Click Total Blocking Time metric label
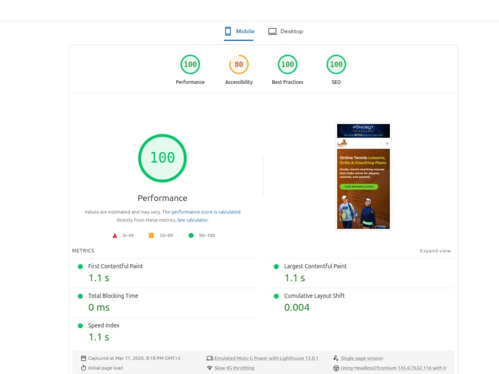The image size is (499, 374). [x=113, y=296]
